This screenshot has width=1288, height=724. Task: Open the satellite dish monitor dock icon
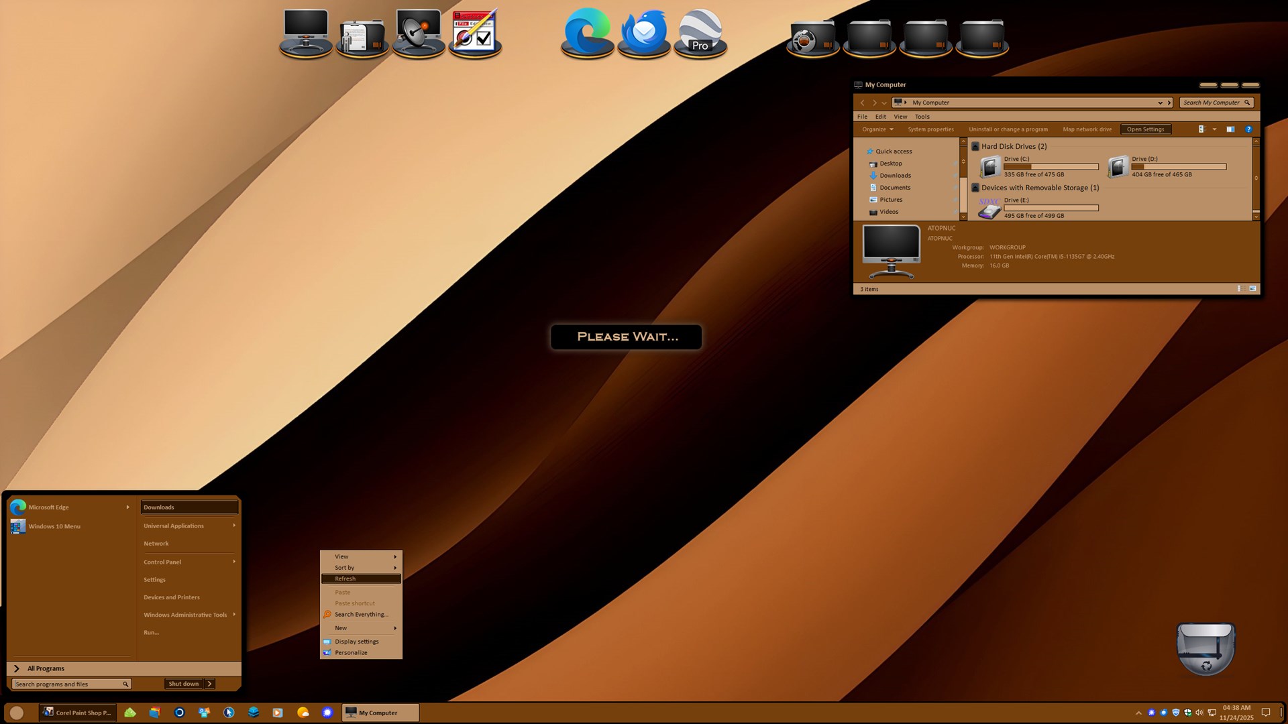point(419,32)
